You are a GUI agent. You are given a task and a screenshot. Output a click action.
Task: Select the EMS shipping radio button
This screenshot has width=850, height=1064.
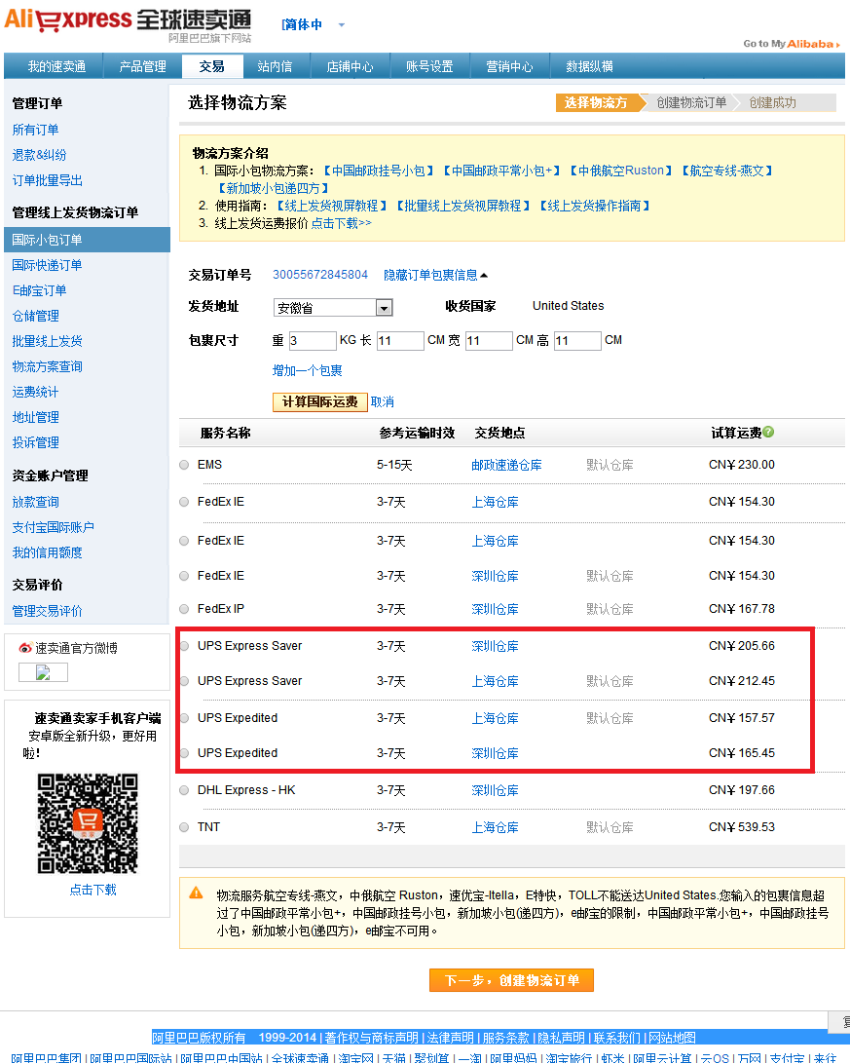(184, 465)
